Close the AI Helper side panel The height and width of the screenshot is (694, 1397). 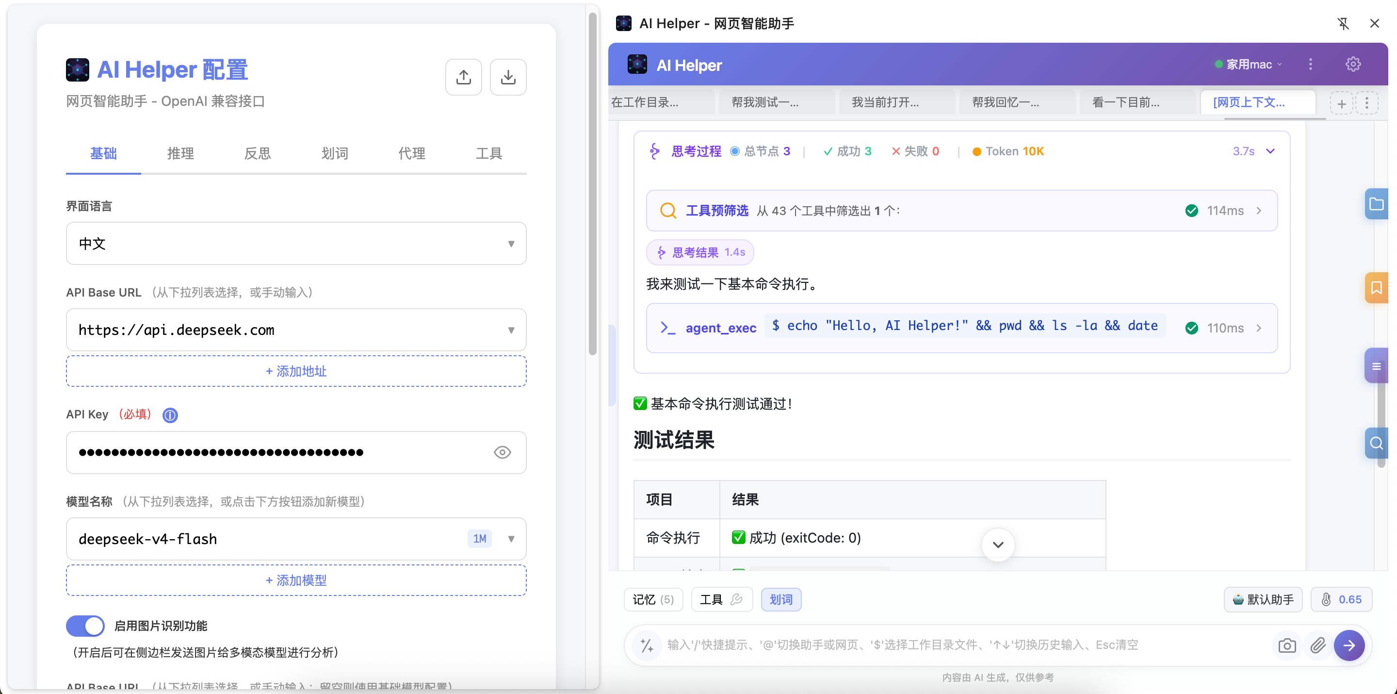(x=1374, y=23)
